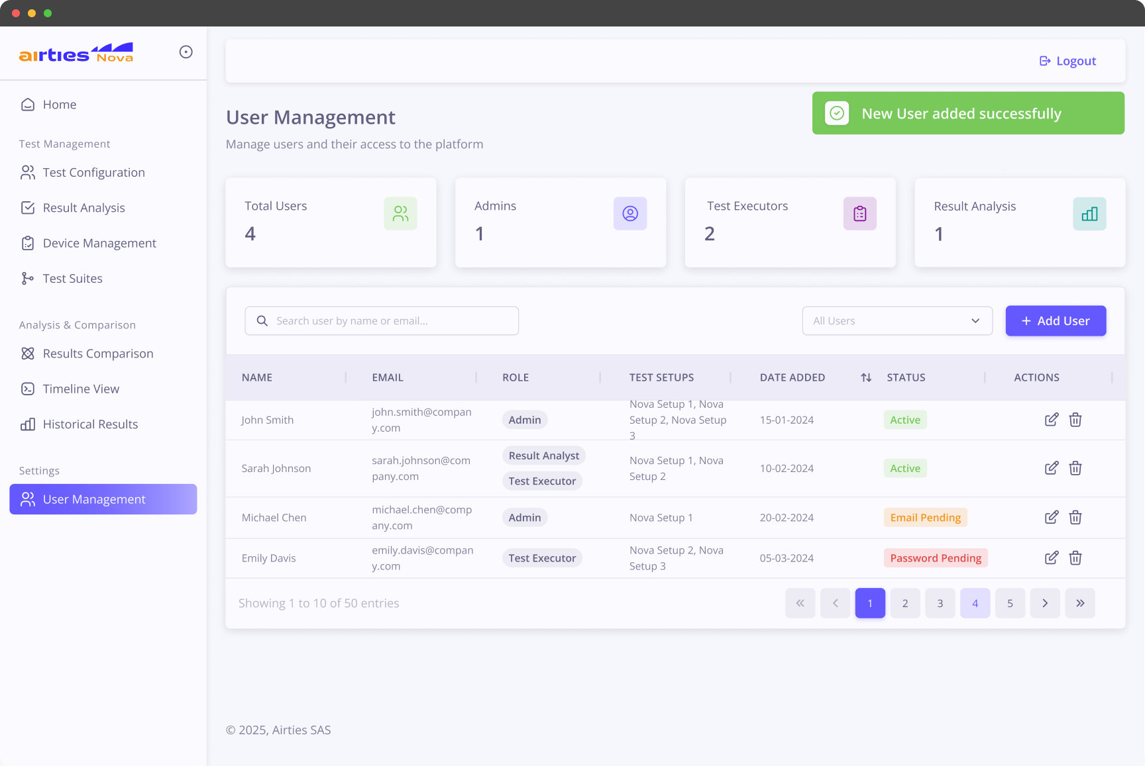Click the name Sarah Johnson

[276, 469]
